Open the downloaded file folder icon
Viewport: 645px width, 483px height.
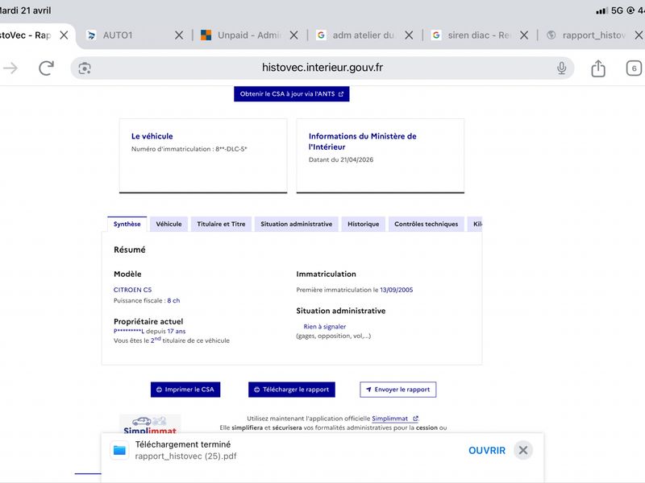(119, 450)
